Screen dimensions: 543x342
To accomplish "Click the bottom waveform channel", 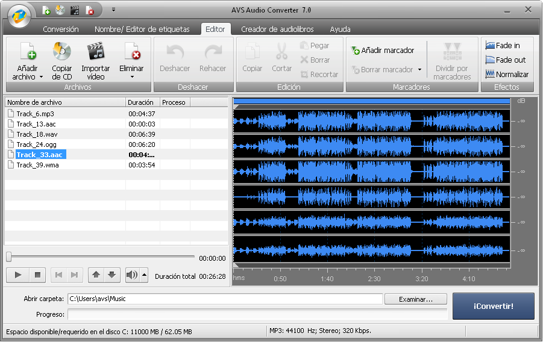I will 372,250.
